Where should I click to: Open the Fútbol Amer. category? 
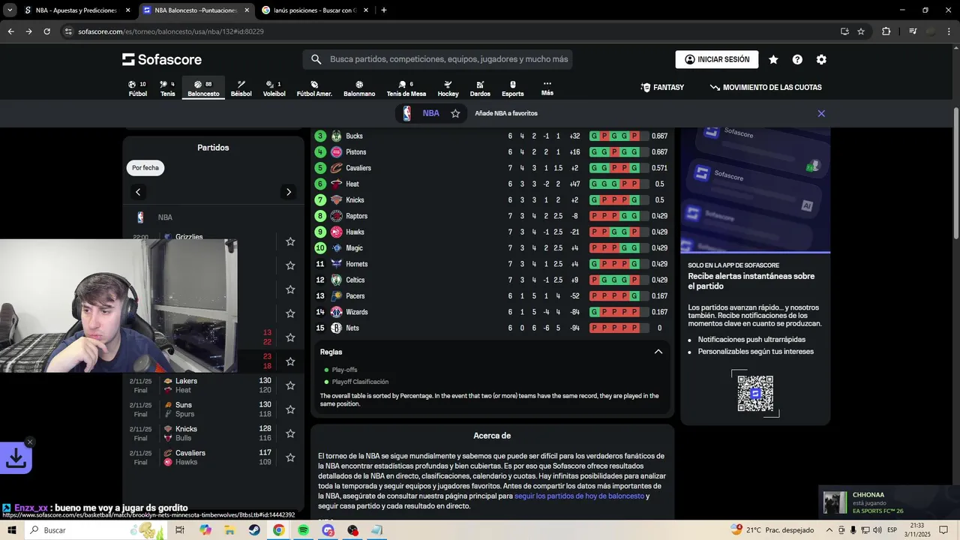(x=314, y=88)
